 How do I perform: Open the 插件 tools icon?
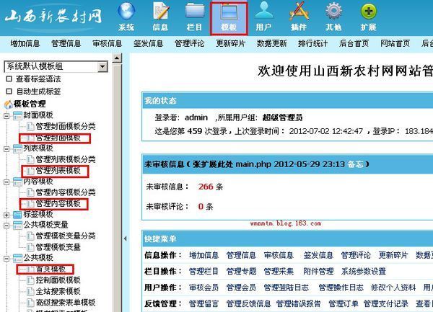299,11
